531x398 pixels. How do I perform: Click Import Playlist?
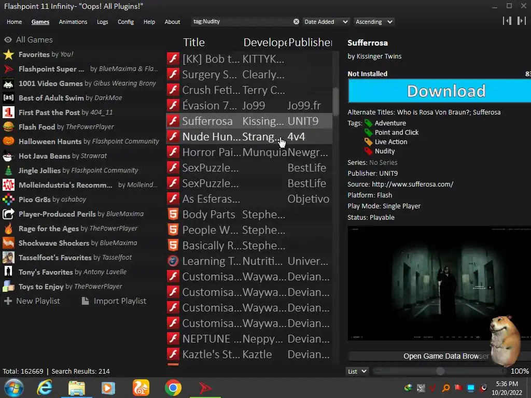pyautogui.click(x=114, y=301)
